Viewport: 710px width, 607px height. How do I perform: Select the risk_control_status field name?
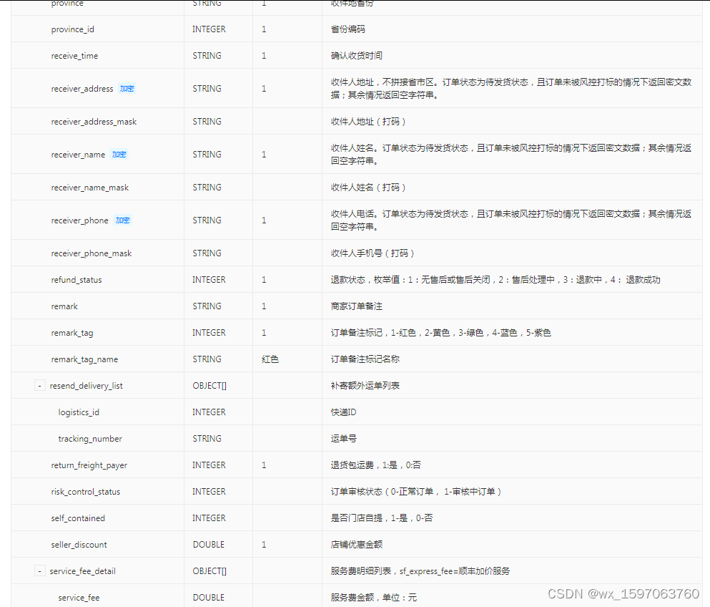pyautogui.click(x=86, y=492)
